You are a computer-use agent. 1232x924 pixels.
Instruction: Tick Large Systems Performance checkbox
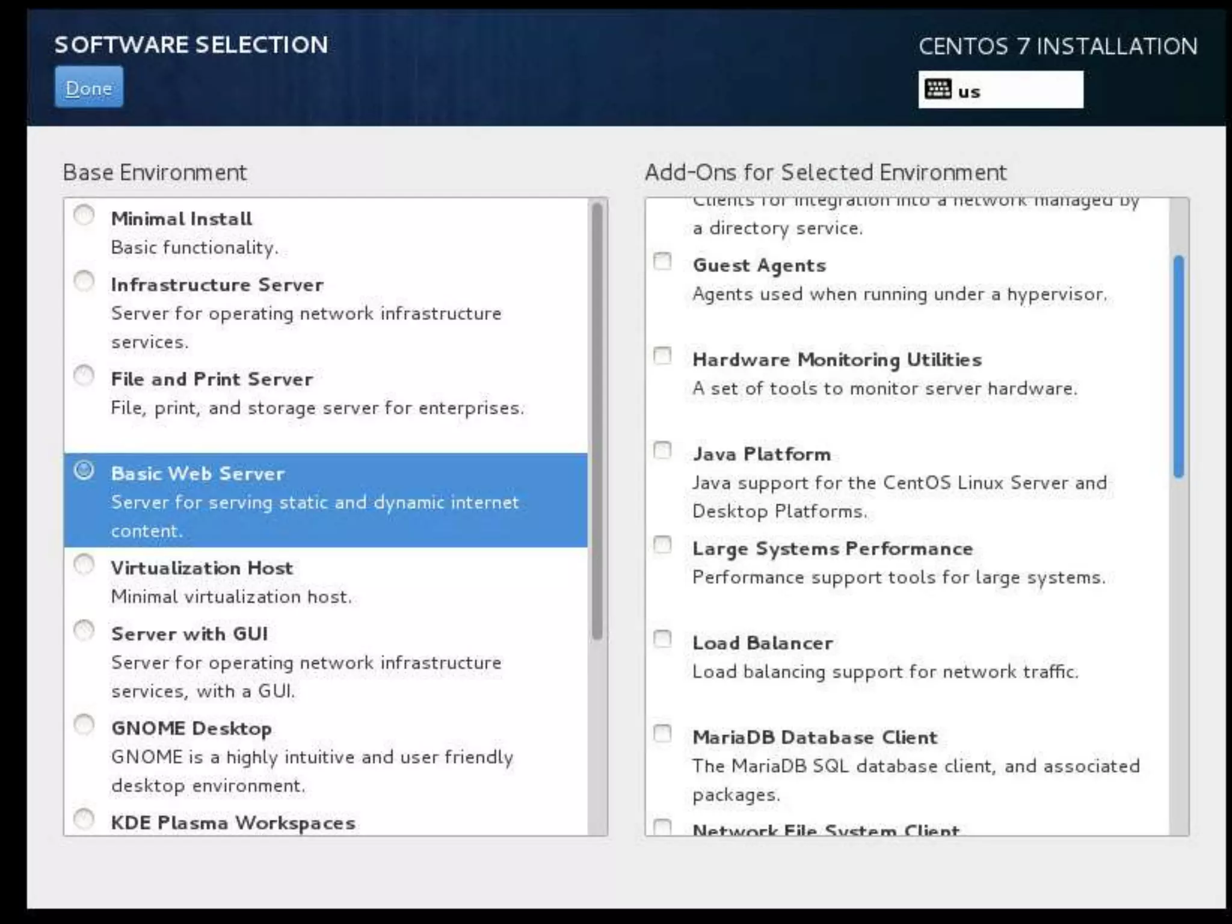pyautogui.click(x=662, y=545)
